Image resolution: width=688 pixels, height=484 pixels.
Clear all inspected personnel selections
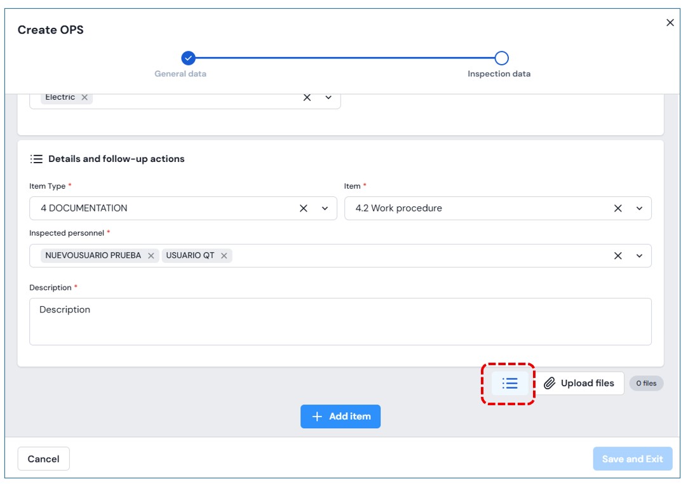(x=617, y=256)
